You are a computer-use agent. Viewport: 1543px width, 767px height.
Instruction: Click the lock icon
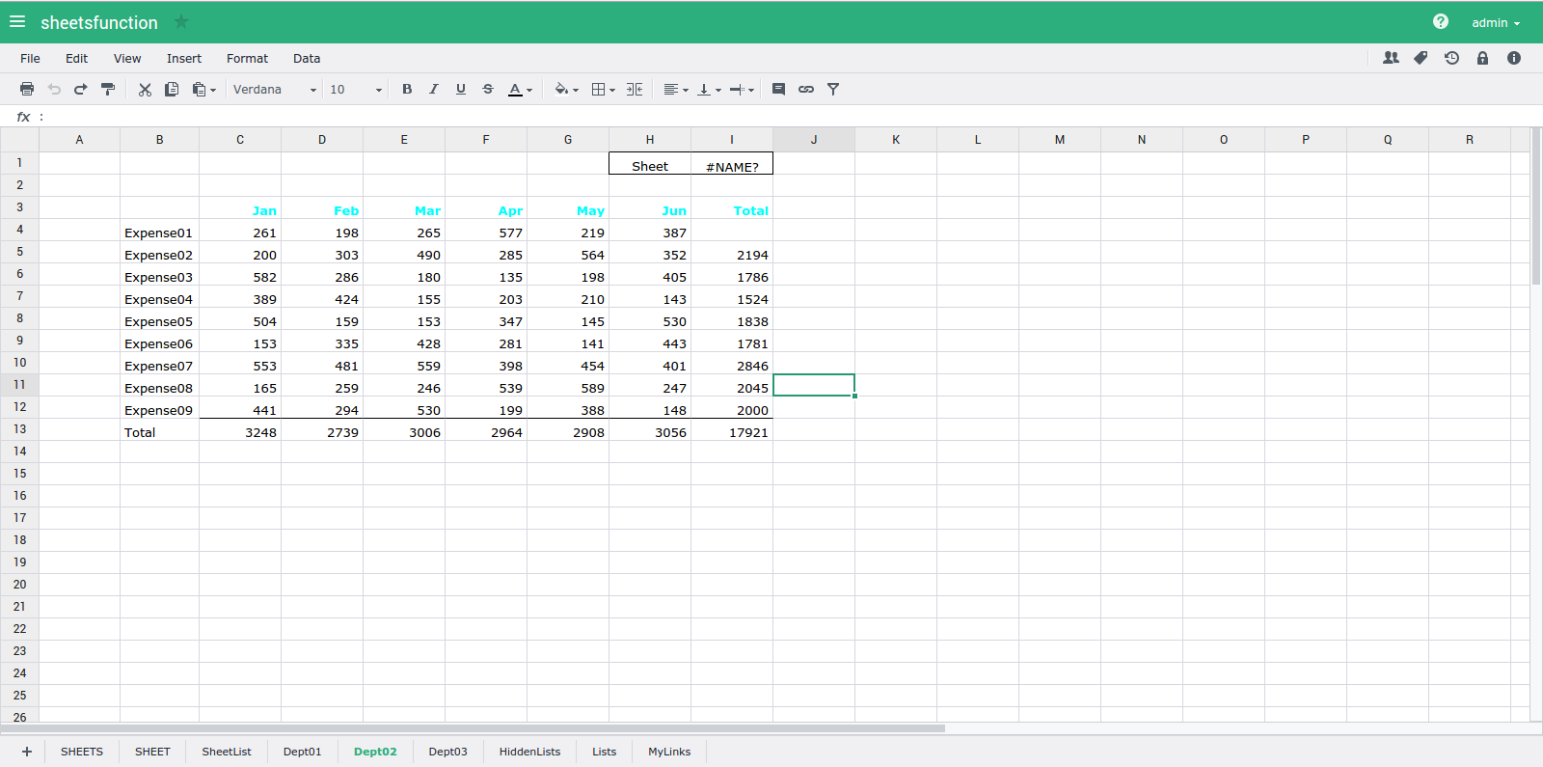point(1482,58)
